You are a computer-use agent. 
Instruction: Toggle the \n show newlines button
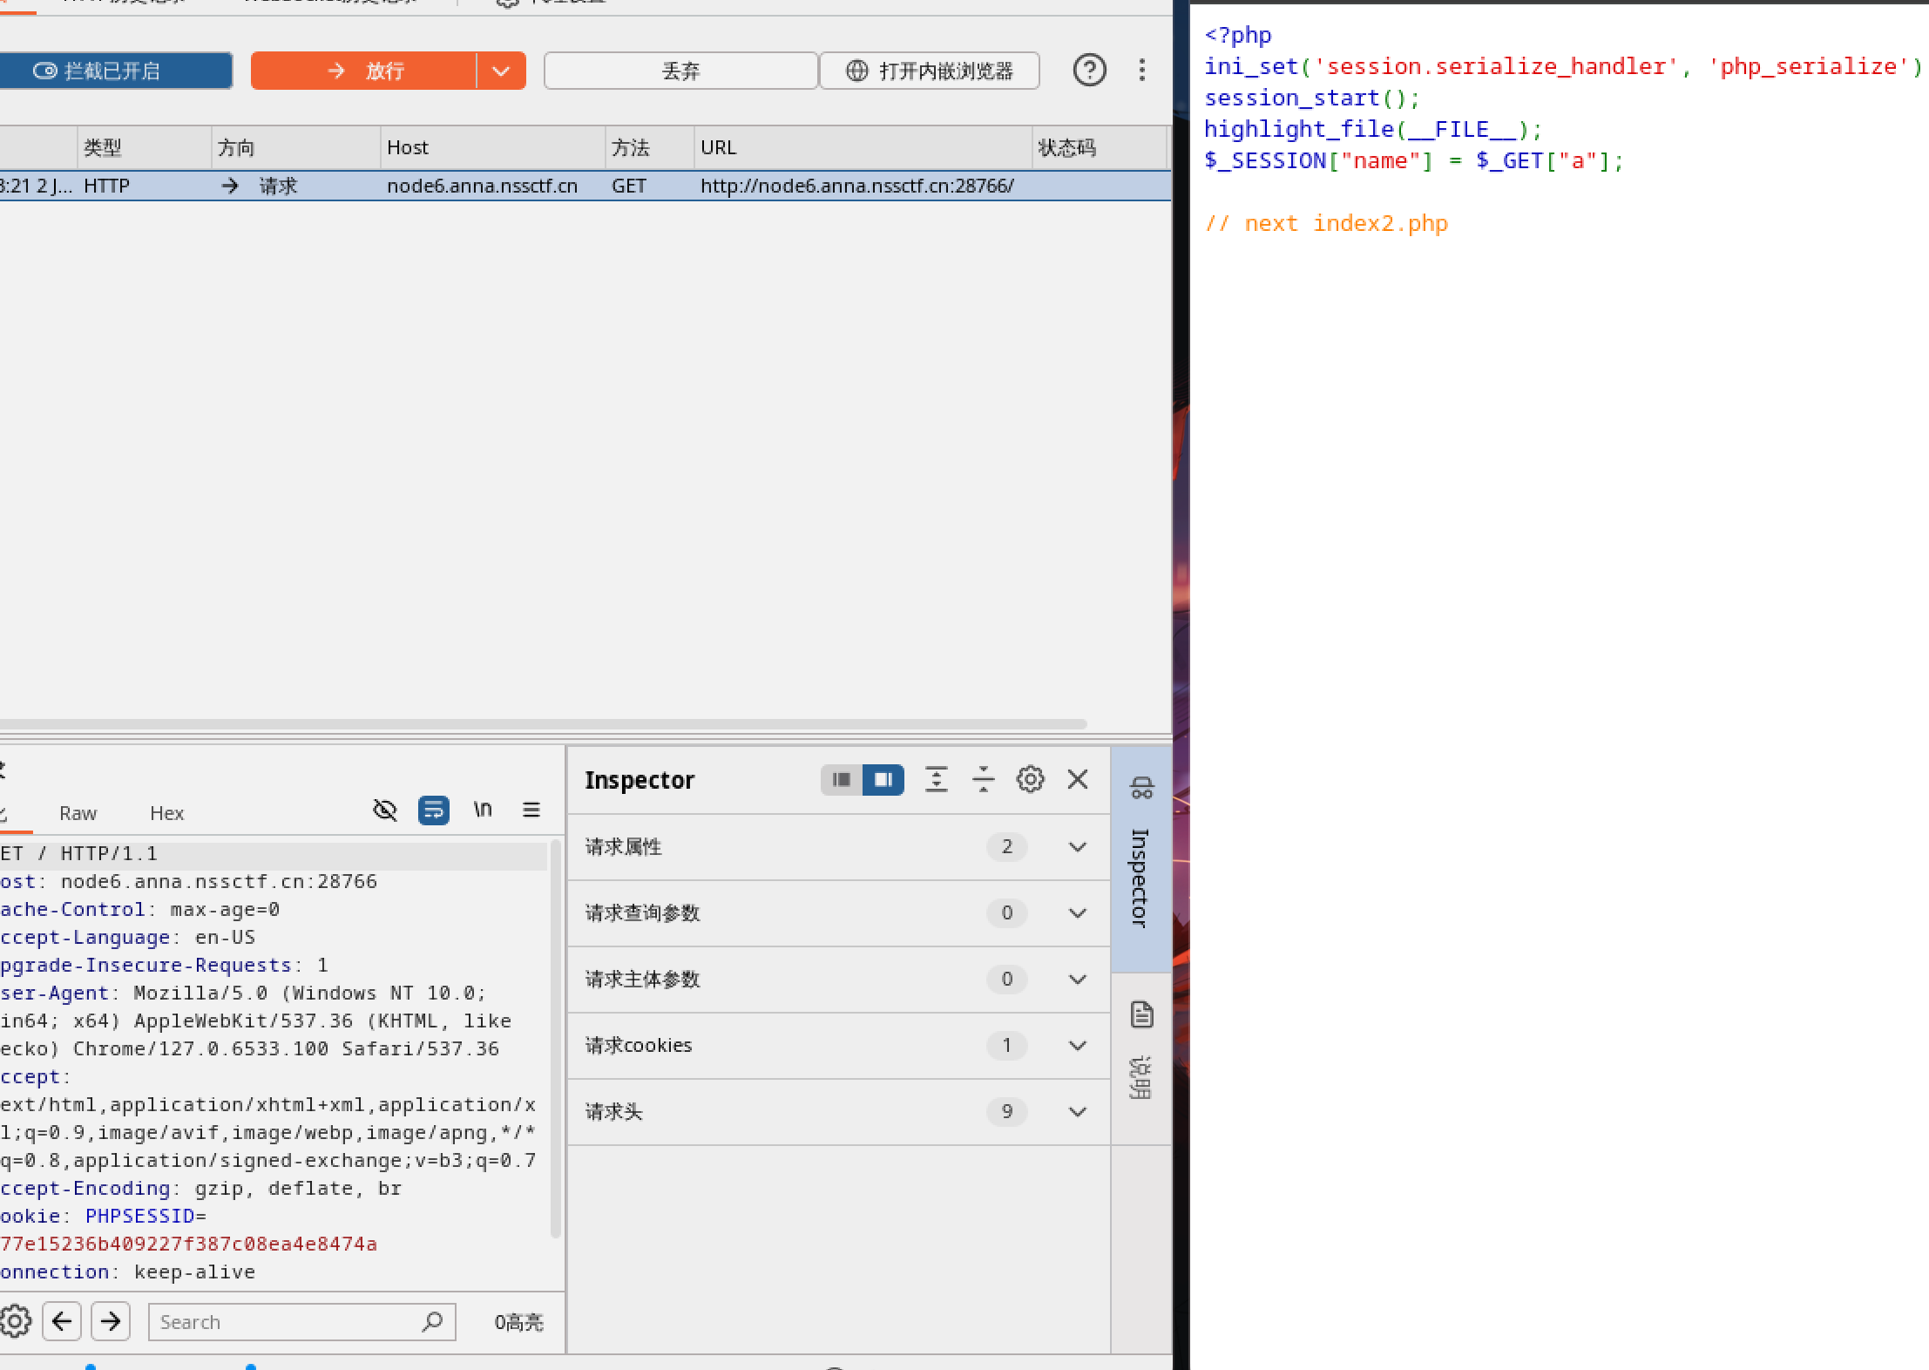click(x=483, y=810)
